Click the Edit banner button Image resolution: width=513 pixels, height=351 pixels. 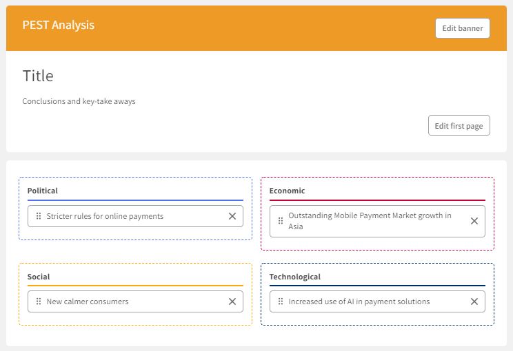point(462,28)
